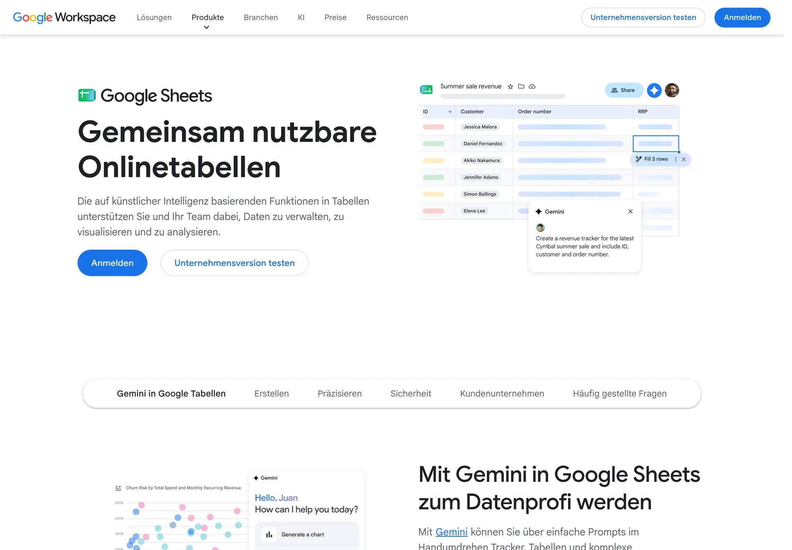Click the Churn Risk scatter chart
This screenshot has width=792, height=550.
click(x=181, y=524)
